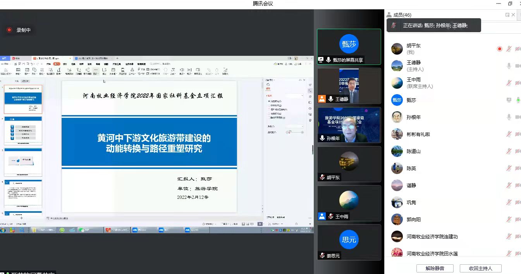Image resolution: width=521 pixels, height=274 pixels.
Task: Click the red recording indicator beside 胡平东
Action: pos(499,49)
